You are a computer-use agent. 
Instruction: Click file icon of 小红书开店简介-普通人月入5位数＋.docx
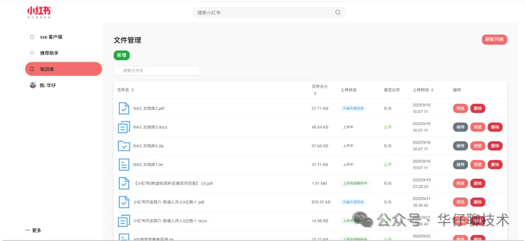[x=124, y=221]
